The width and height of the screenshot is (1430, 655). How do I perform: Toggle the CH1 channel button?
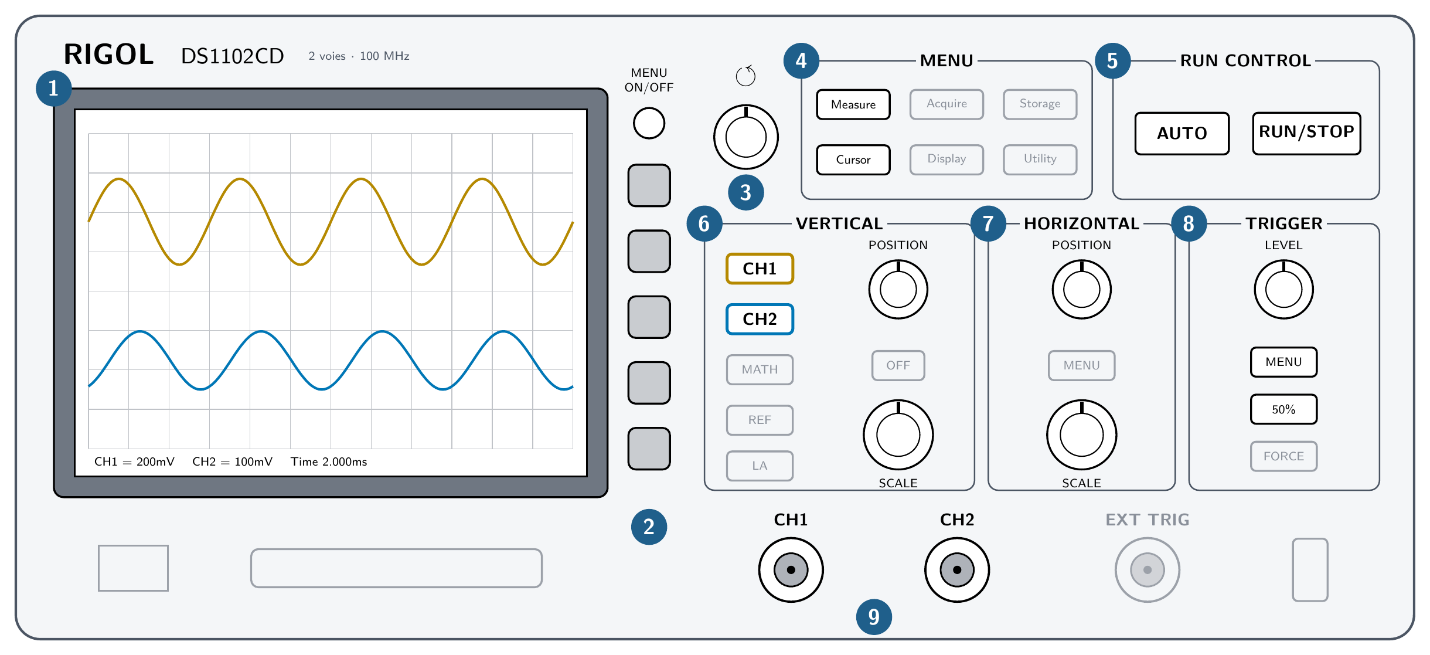click(760, 269)
